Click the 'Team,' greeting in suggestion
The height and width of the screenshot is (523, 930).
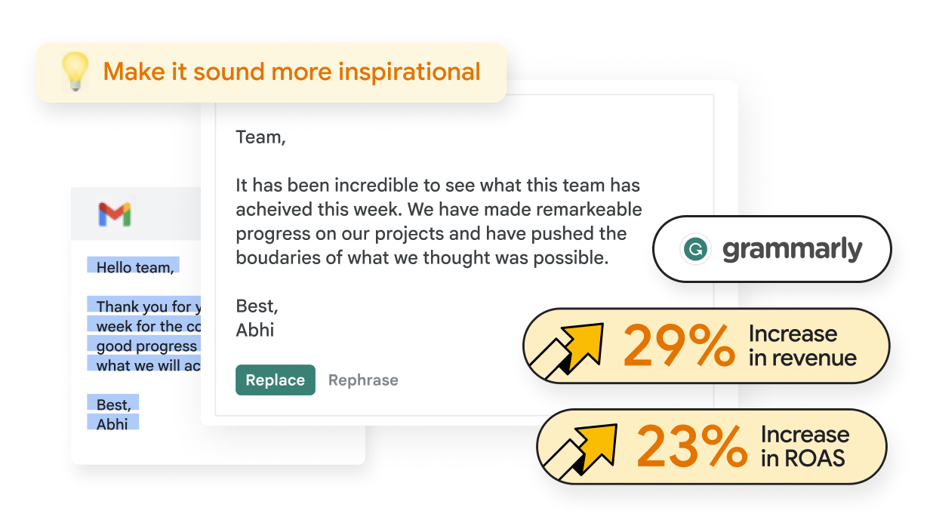click(261, 137)
